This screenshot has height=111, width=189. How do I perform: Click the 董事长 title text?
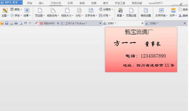click(x=153, y=44)
